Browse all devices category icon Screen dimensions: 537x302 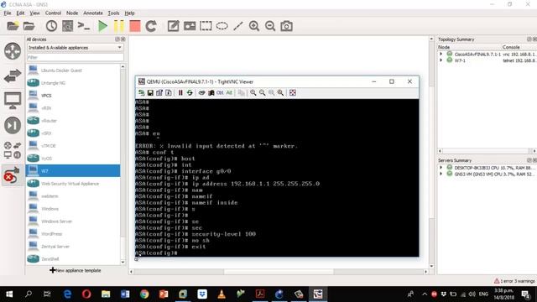click(x=13, y=150)
